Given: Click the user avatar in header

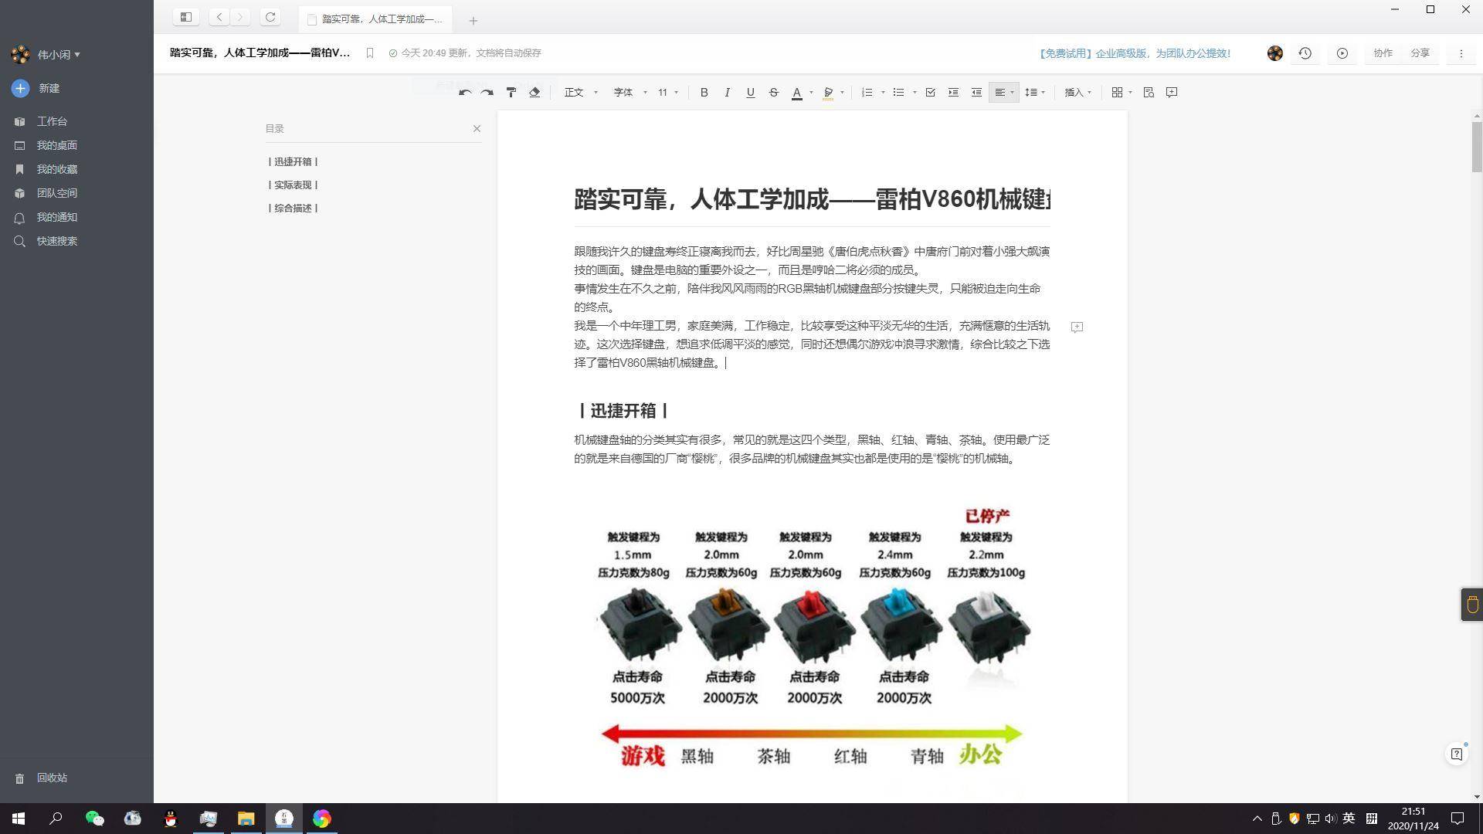Looking at the screenshot, I should (1275, 53).
